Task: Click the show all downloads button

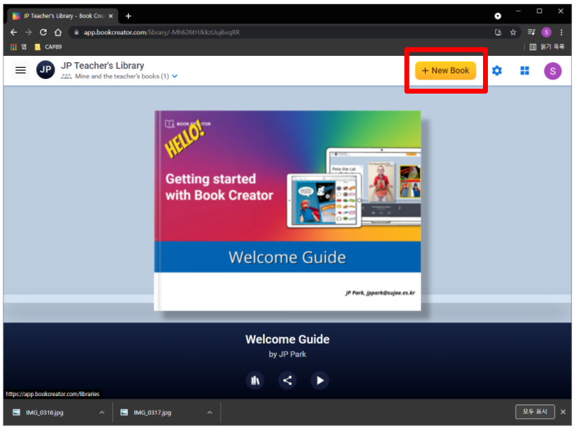Action: (x=535, y=411)
